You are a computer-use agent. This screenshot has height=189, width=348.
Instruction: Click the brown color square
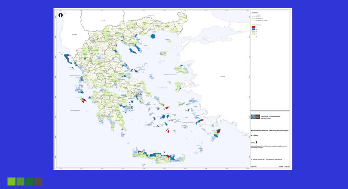(38, 181)
